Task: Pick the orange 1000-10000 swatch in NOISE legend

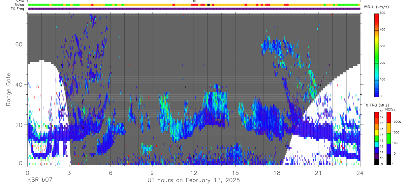Action: tap(389, 127)
